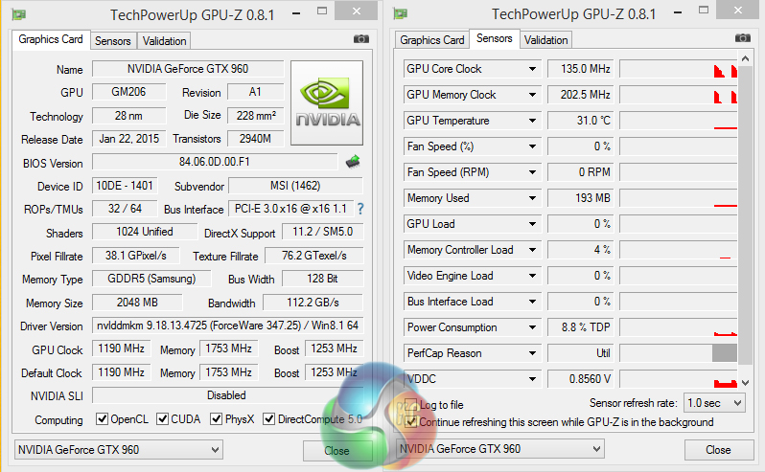The width and height of the screenshot is (765, 472).
Task: Click the 0.8560 V VDDC value
Action: (x=581, y=379)
